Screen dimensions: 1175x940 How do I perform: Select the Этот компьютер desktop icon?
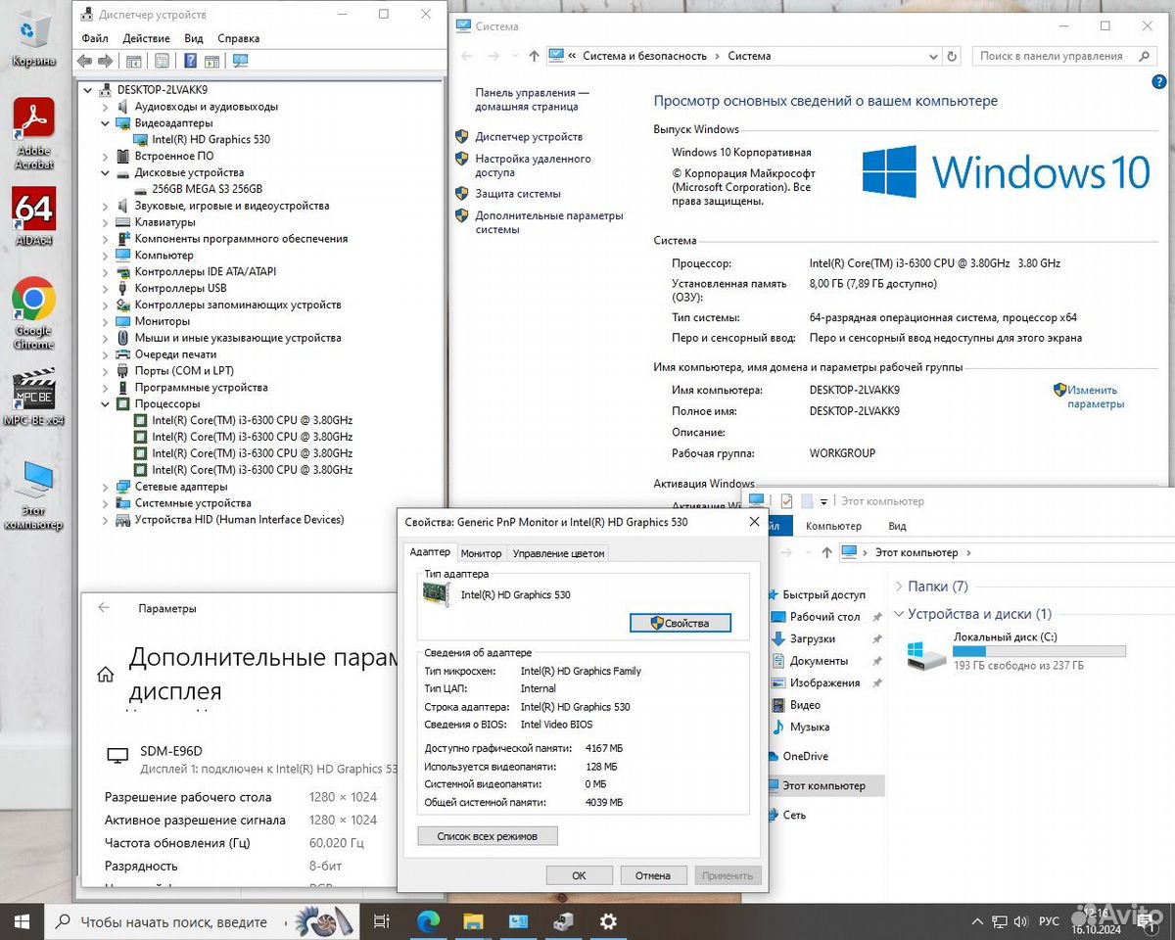pos(33,494)
